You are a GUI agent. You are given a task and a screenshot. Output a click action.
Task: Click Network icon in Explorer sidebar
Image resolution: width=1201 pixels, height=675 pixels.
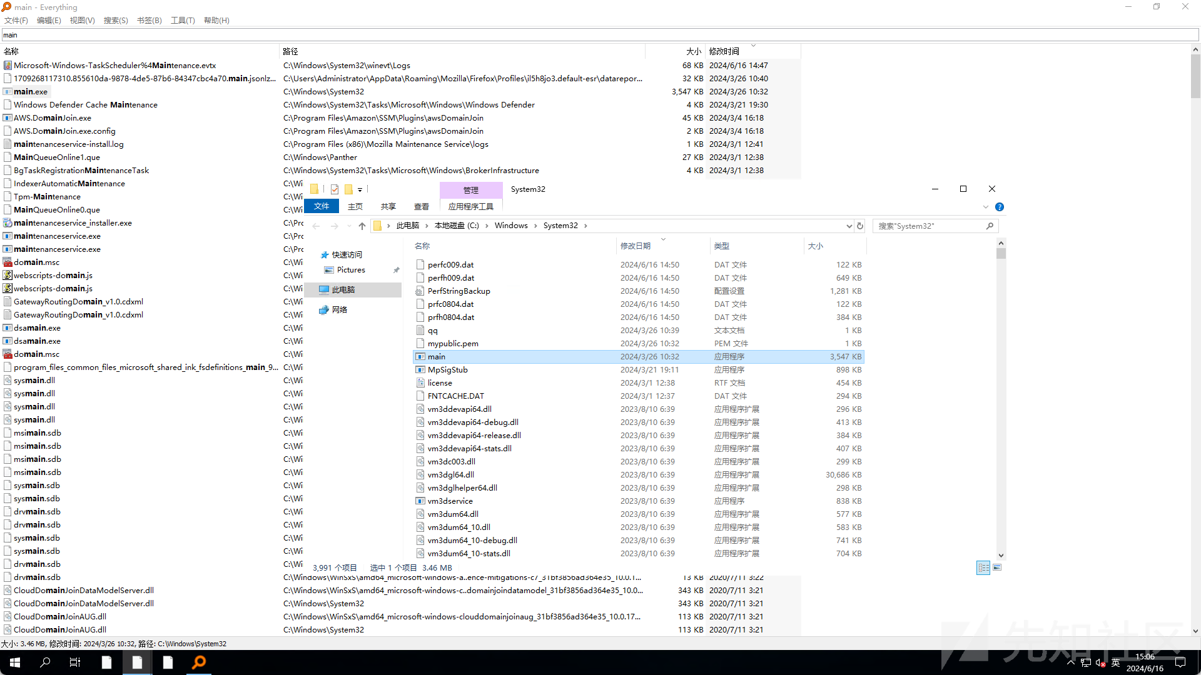pos(324,309)
